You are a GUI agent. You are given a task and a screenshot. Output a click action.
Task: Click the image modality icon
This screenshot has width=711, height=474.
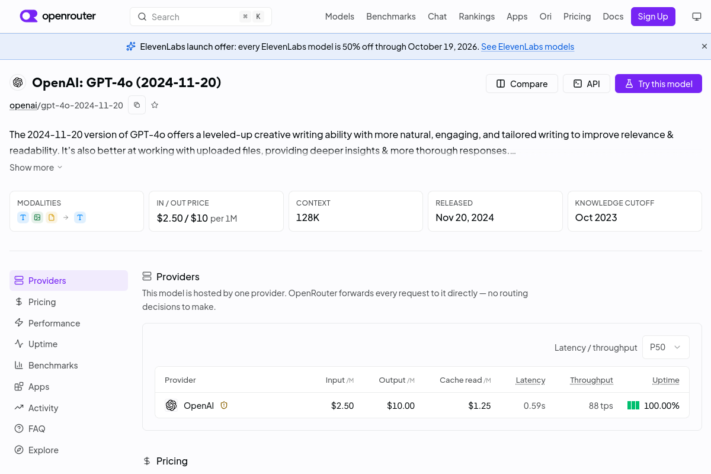click(37, 217)
